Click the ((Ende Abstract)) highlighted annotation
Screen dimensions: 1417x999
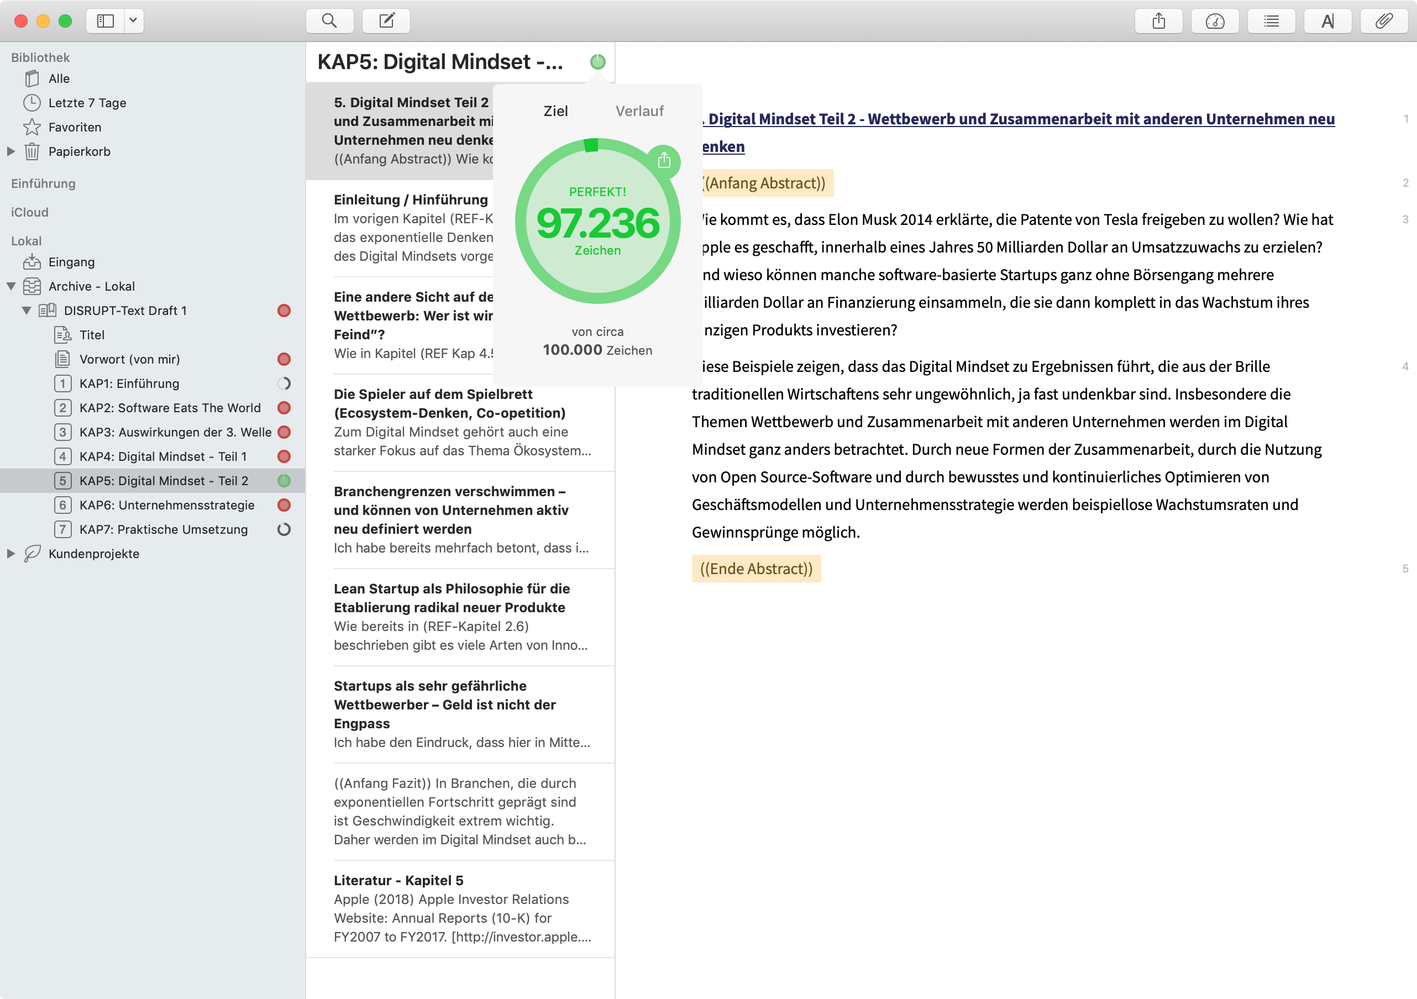[x=756, y=569]
